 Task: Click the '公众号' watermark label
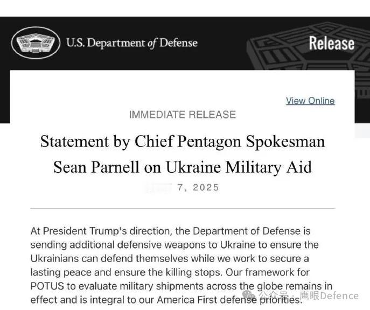tap(273, 295)
